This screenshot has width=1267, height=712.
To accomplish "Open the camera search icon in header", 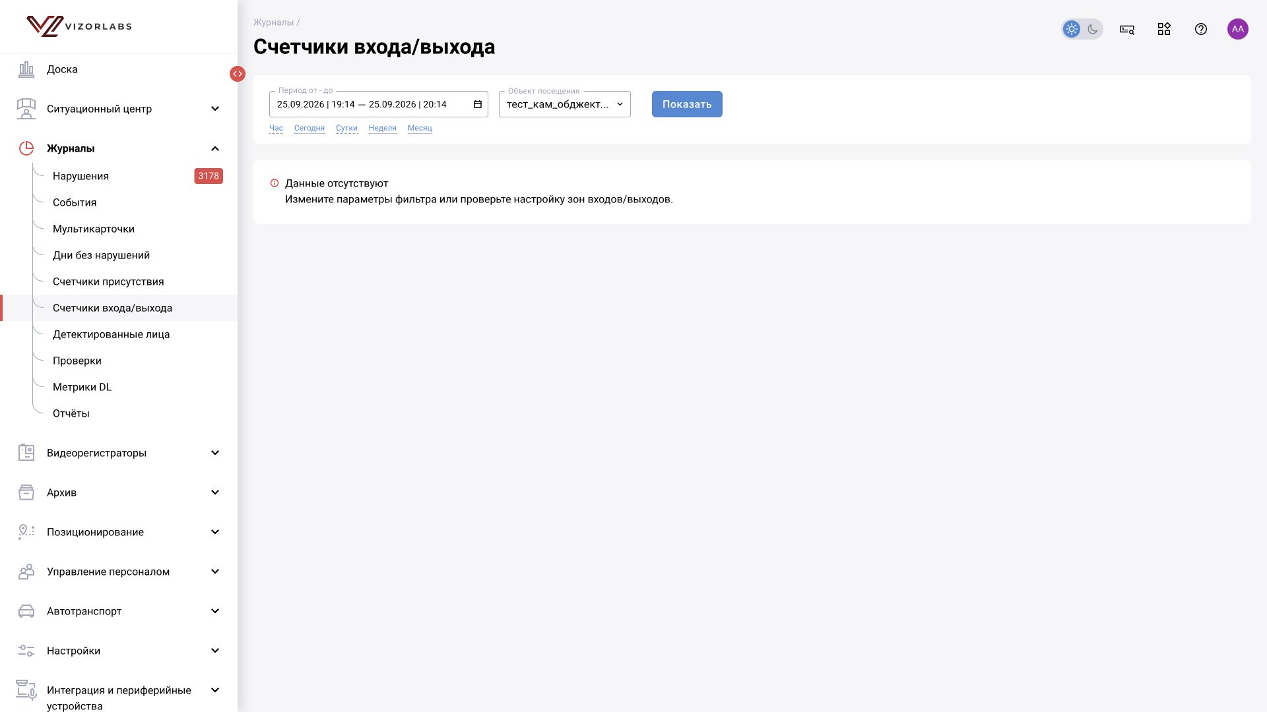I will point(1127,29).
